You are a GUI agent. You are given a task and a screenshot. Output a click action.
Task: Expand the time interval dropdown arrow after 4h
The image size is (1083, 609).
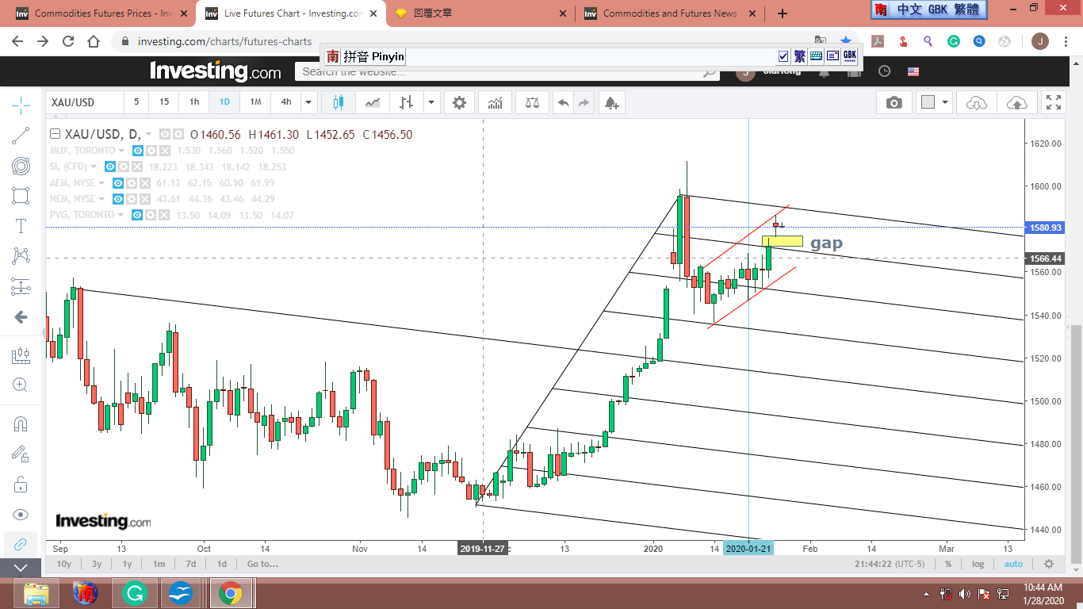pos(308,102)
